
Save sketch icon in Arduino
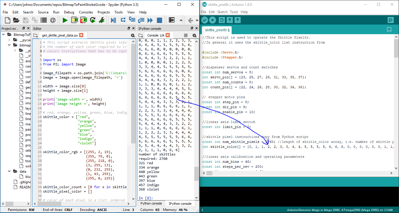tap(238, 20)
